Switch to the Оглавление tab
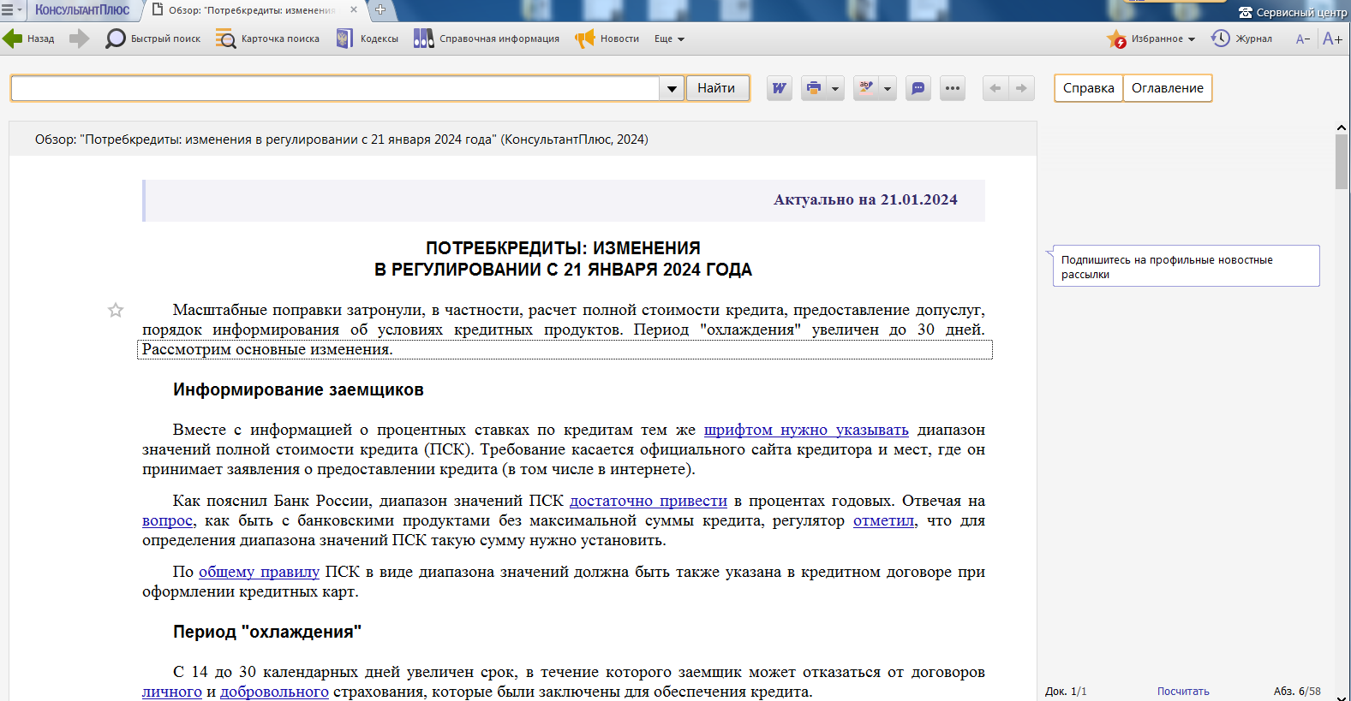The image size is (1351, 701). pos(1167,88)
